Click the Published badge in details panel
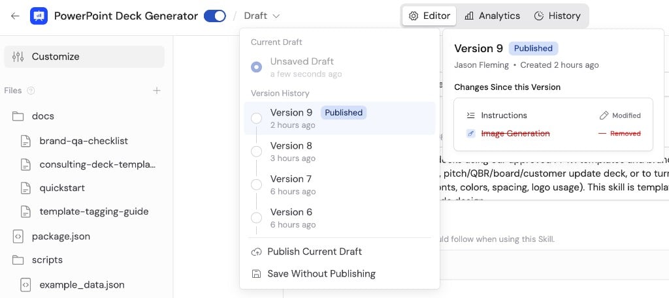 click(533, 48)
